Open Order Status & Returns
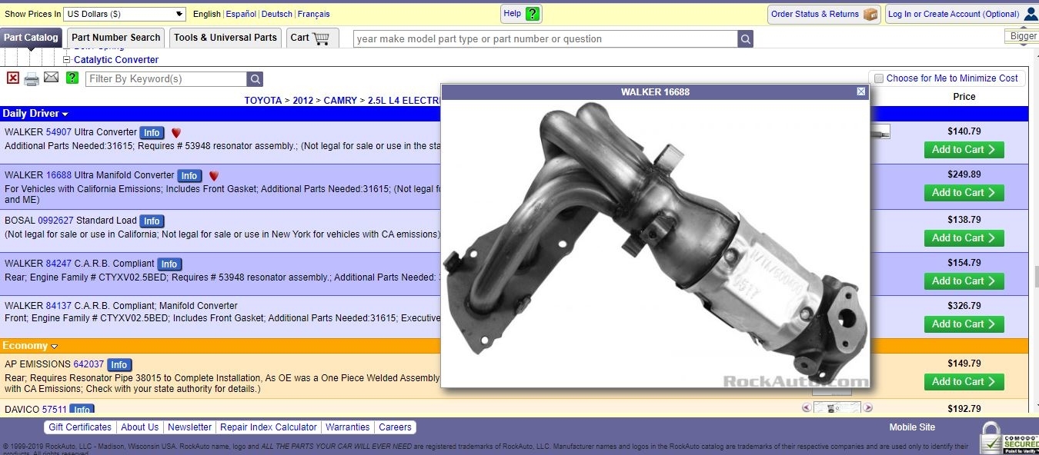This screenshot has width=1039, height=455. tap(824, 14)
